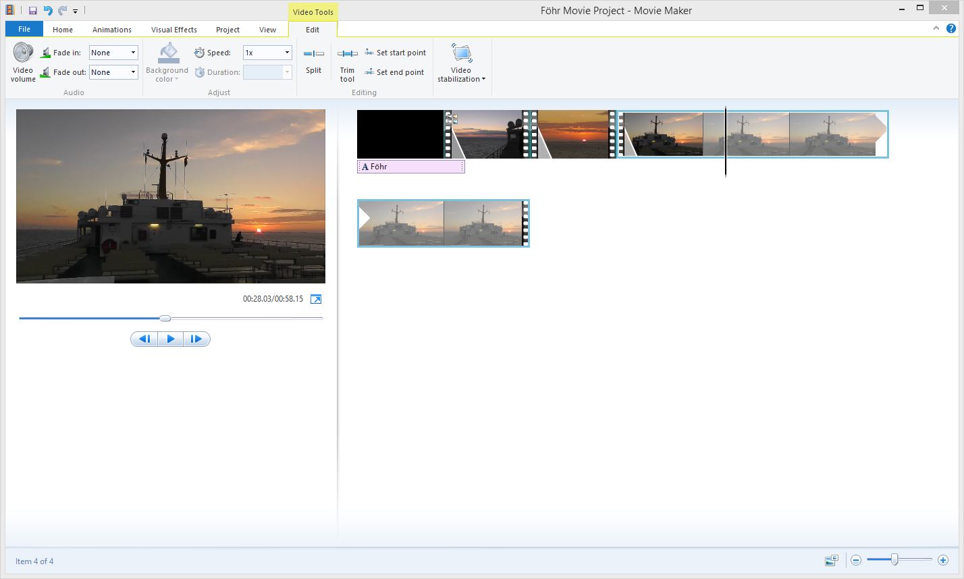Open the Trim tool

pos(347,54)
